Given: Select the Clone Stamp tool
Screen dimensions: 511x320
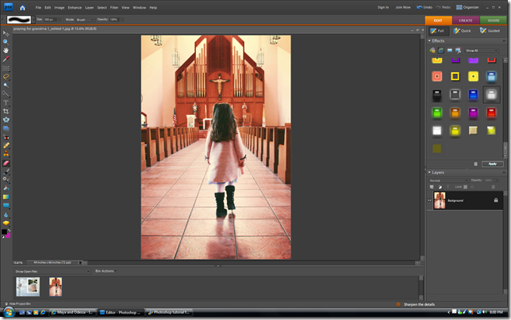Looking at the screenshot, I should pos(6,154).
